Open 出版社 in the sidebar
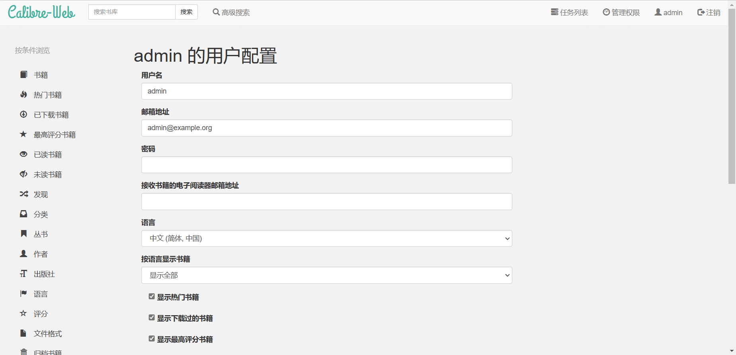The width and height of the screenshot is (736, 355). pyautogui.click(x=44, y=274)
